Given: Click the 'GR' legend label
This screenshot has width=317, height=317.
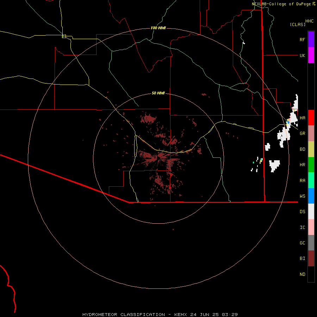Looking at the screenshot, I should (303, 133).
